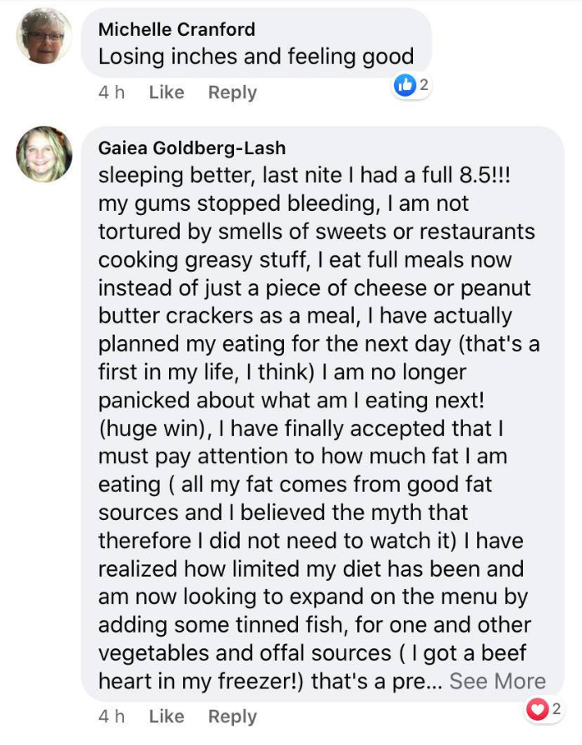Screen dimensions: 582x745
Task: Open Michelle Cranford's profile picture
Action: (x=44, y=36)
